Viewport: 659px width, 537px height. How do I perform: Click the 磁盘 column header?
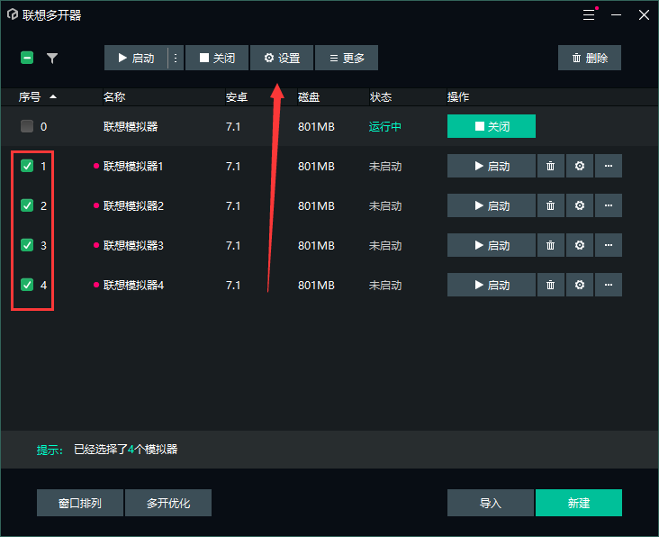[309, 97]
